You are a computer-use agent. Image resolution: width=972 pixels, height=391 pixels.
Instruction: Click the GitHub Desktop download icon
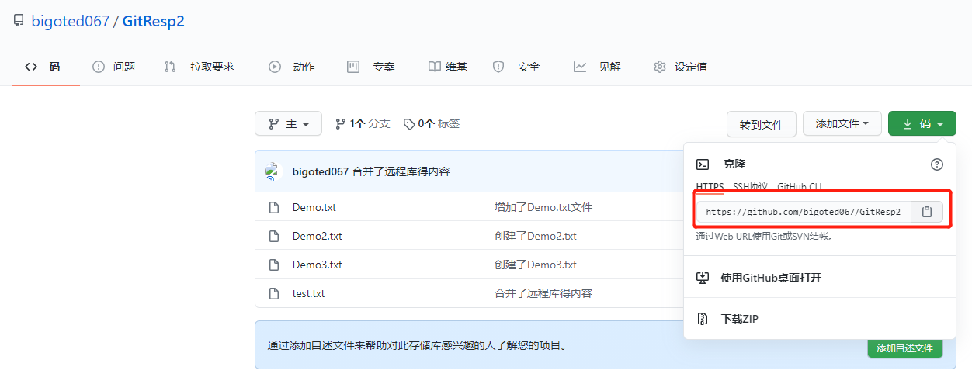[703, 278]
